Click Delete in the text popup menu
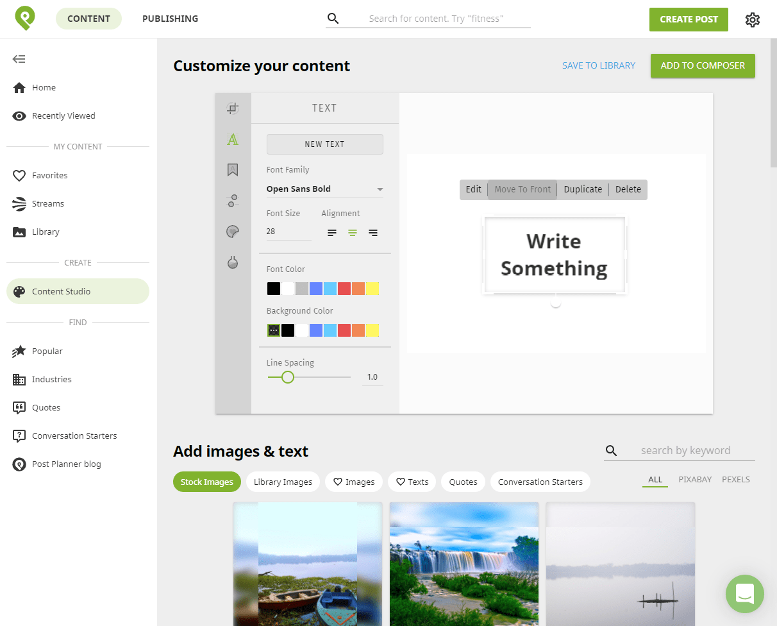 click(628, 189)
